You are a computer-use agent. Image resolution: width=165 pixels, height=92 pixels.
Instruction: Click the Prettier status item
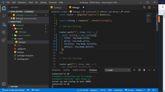pyautogui.click(x=140, y=90)
